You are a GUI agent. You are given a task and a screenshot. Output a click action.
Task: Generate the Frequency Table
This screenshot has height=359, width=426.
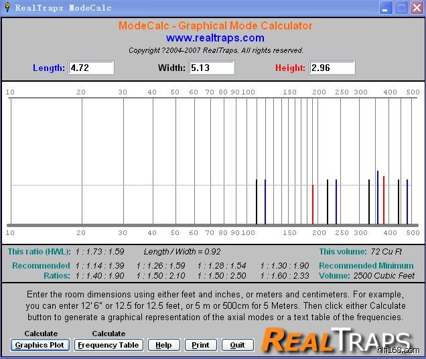coord(108,345)
